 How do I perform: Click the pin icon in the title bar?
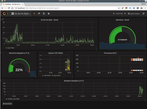5,1
